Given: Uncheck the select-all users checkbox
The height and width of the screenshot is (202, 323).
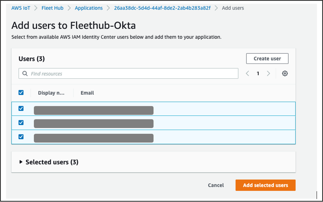Looking at the screenshot, I should point(21,92).
